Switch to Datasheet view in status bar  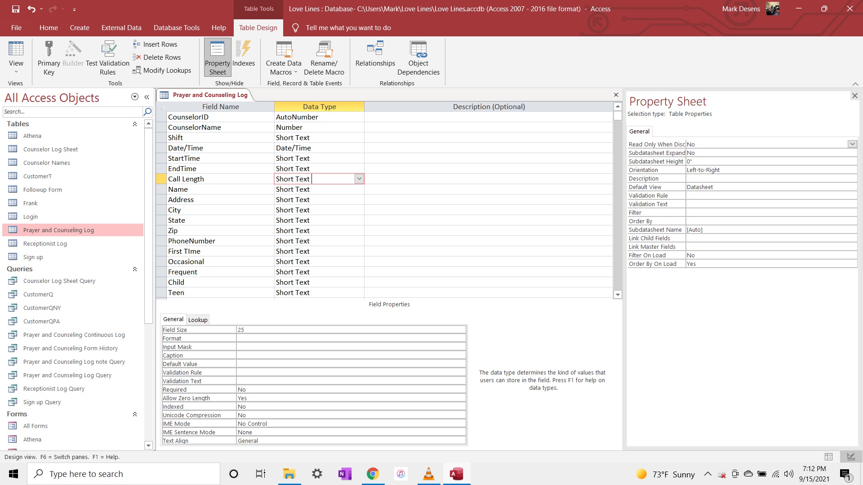829,457
